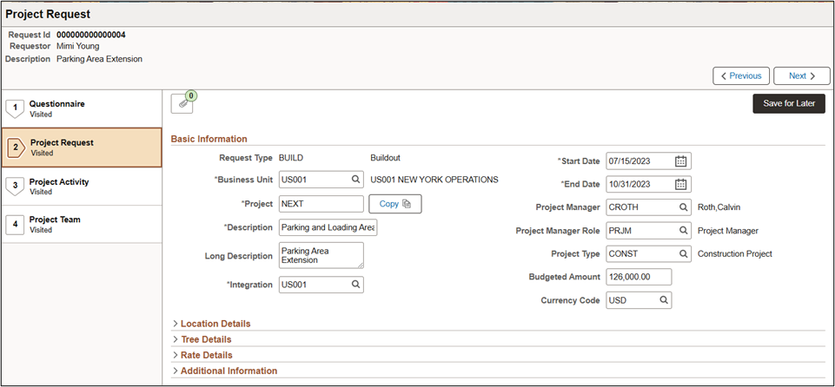Click Save for Later

(x=789, y=103)
